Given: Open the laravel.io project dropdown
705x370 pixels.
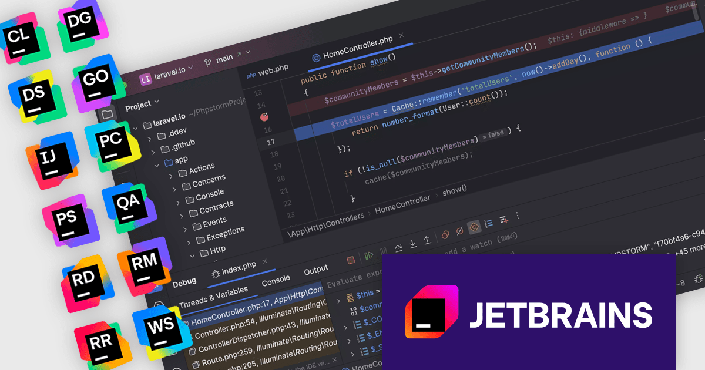Looking at the screenshot, I should tap(166, 73).
